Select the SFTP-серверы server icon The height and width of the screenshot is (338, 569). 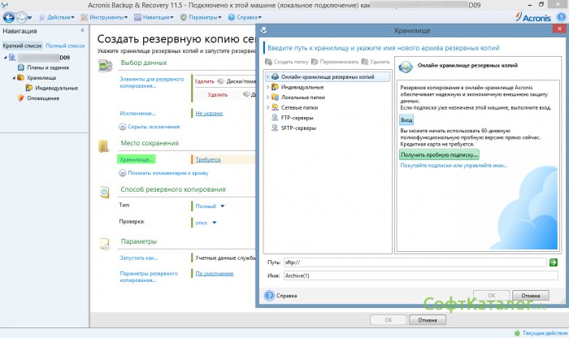click(274, 127)
